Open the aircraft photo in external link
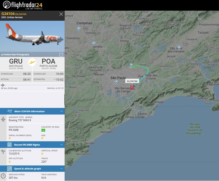 (61, 55)
